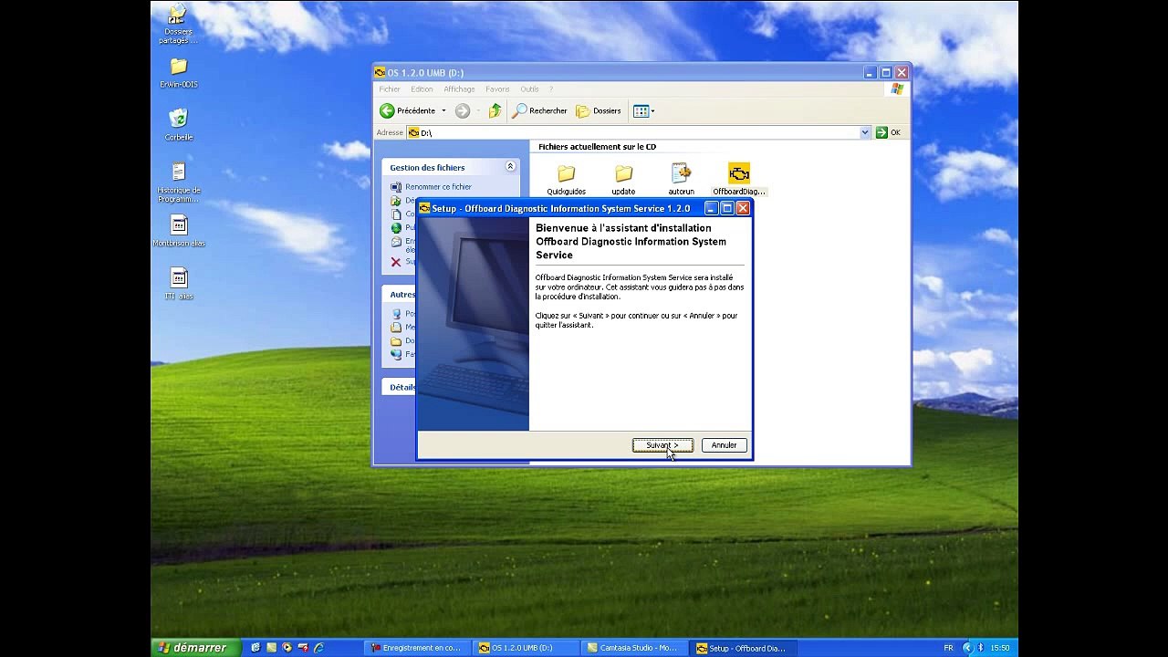The width and height of the screenshot is (1168, 657).
Task: Open the Edition menu in Explorer
Action: 422,89
